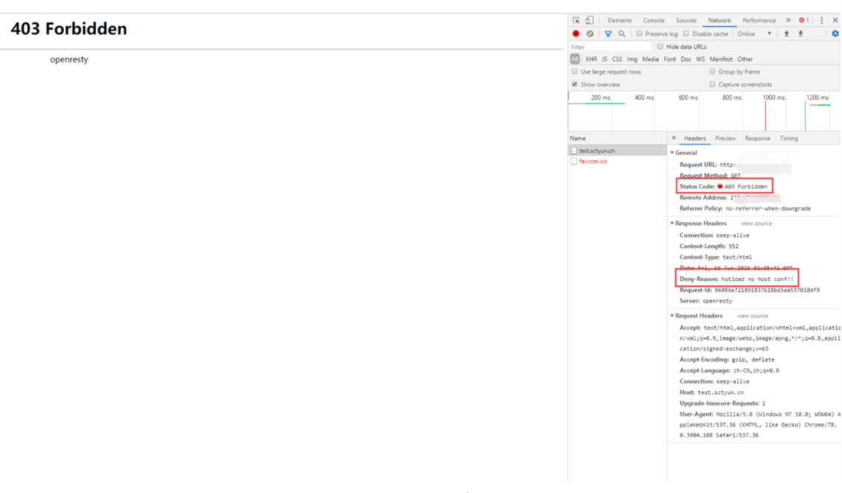Check Hide data URLs
Viewport: 842px width, 493px height.
tap(660, 47)
